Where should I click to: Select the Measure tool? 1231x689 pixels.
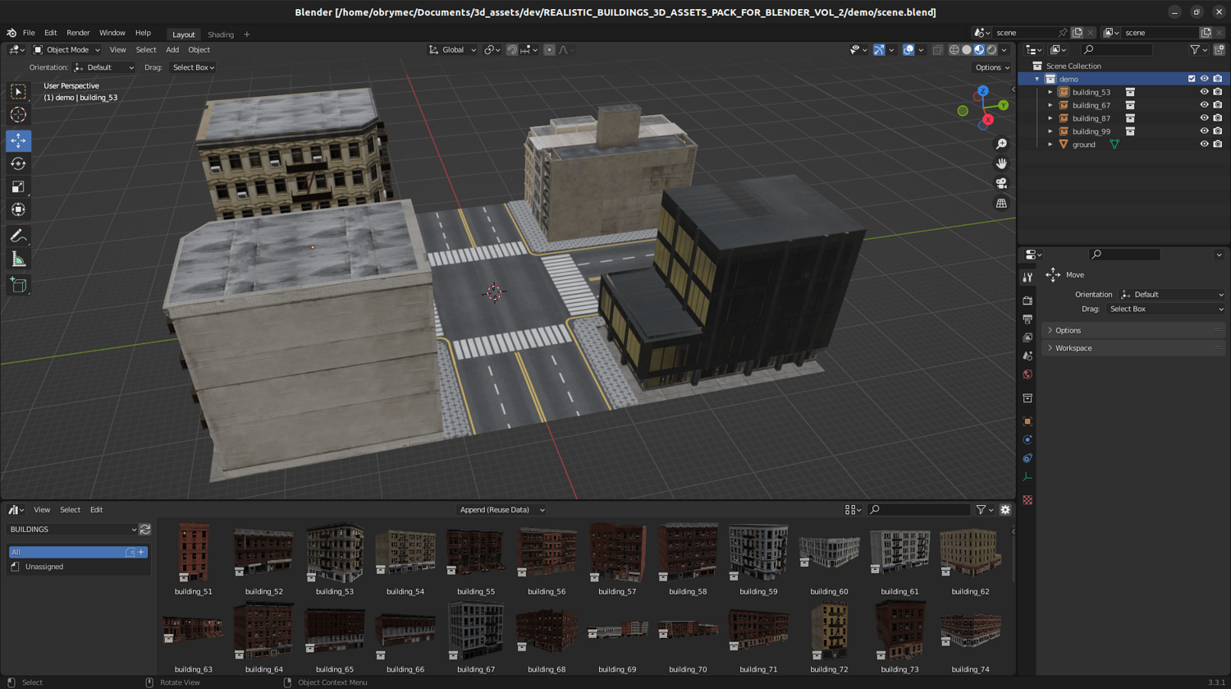[18, 260]
